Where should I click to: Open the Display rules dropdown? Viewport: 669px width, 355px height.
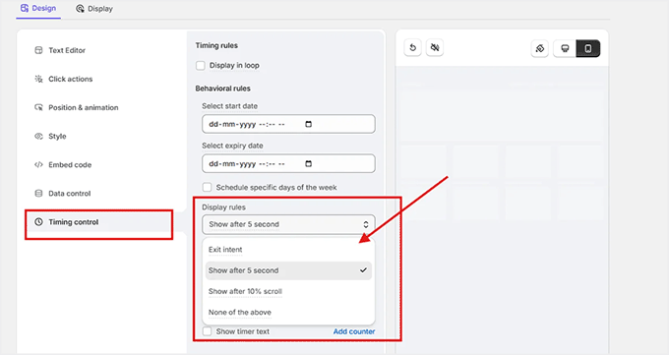pyautogui.click(x=288, y=224)
